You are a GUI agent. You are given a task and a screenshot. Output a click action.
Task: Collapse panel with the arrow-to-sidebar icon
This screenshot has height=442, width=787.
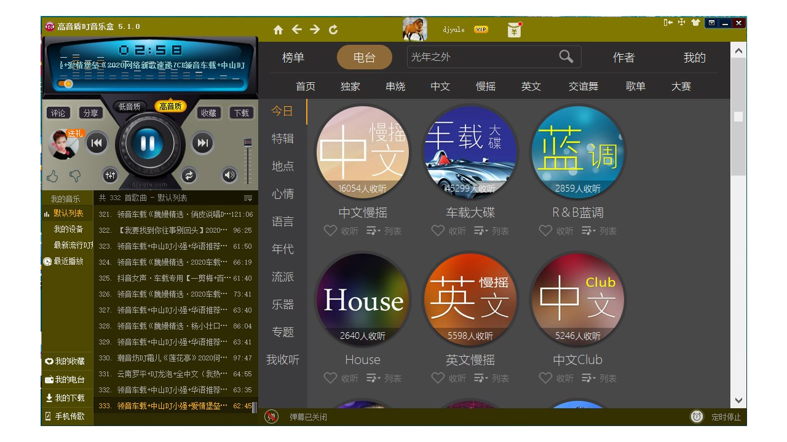click(x=668, y=23)
